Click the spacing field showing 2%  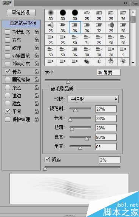[x=110, y=160]
